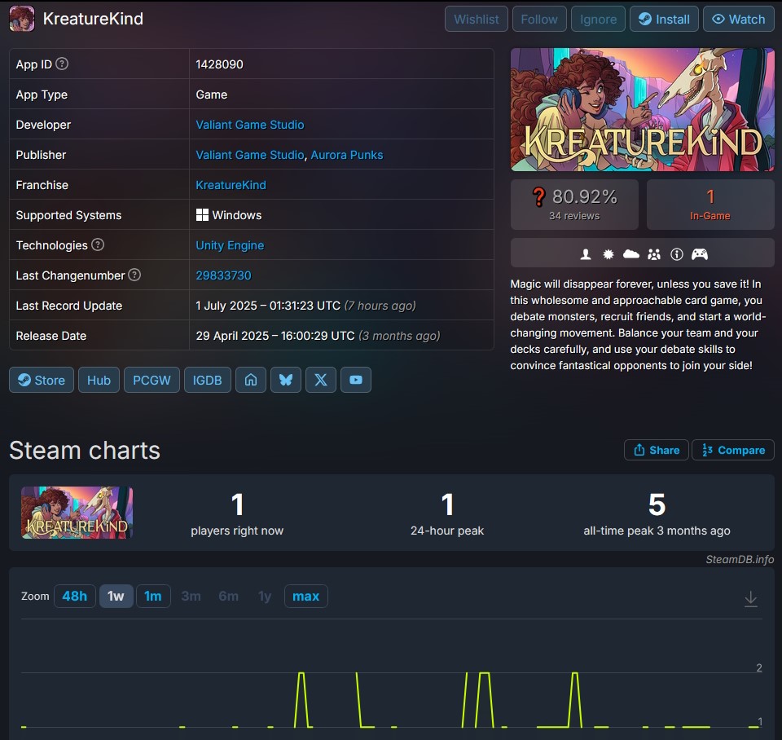Open the Valiant Game Studio developer link
Viewport: 782px width, 740px height.
coord(250,124)
